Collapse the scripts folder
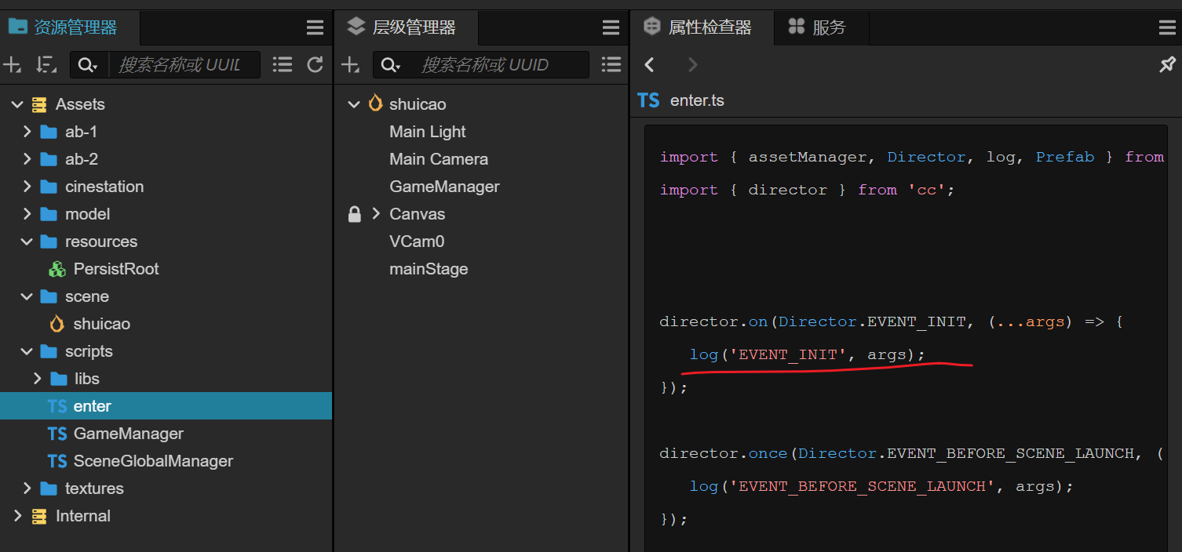 pos(27,351)
